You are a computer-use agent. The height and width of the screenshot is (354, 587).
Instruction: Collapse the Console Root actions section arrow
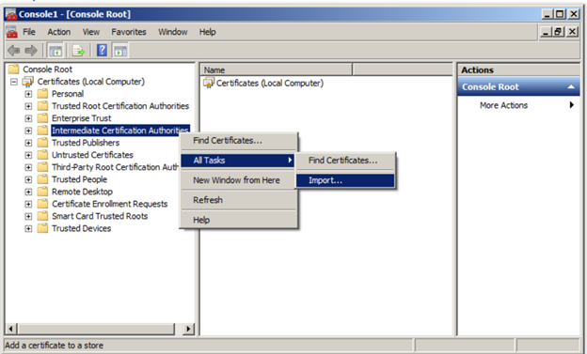coord(571,86)
